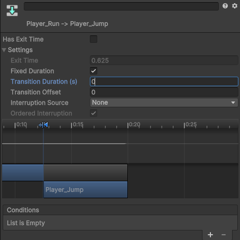Viewport: 240px width, 240px height.
Task: Click the Exit Time label
Action: tap(24, 60)
